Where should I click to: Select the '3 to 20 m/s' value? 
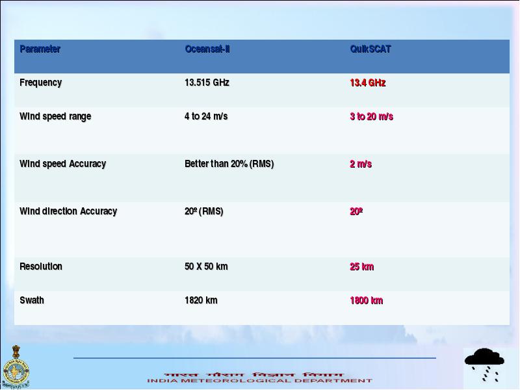tap(371, 116)
